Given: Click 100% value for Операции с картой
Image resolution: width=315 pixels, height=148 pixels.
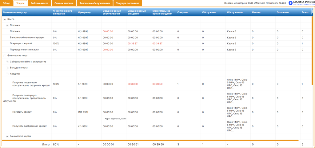Looking at the screenshot, I should pos(56,44).
